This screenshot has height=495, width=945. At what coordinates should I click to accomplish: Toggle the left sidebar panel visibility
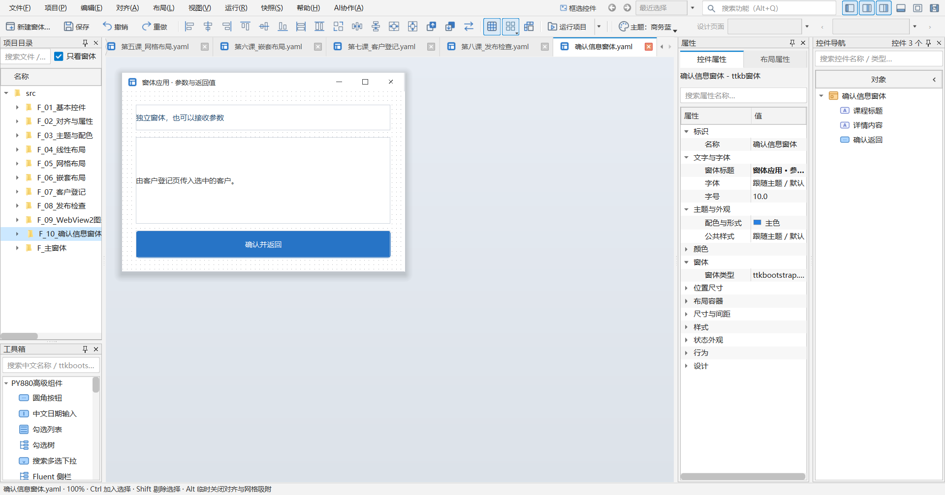pos(850,8)
